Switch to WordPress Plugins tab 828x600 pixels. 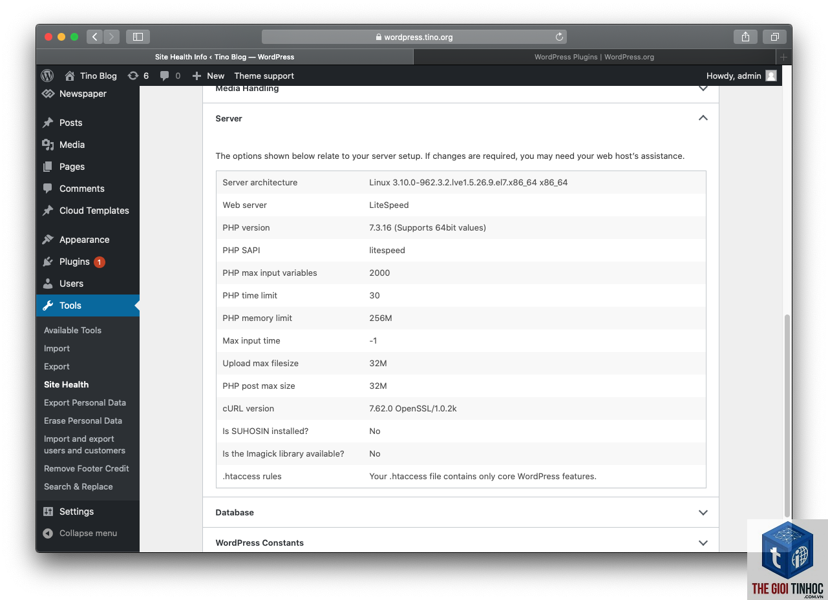(x=594, y=57)
